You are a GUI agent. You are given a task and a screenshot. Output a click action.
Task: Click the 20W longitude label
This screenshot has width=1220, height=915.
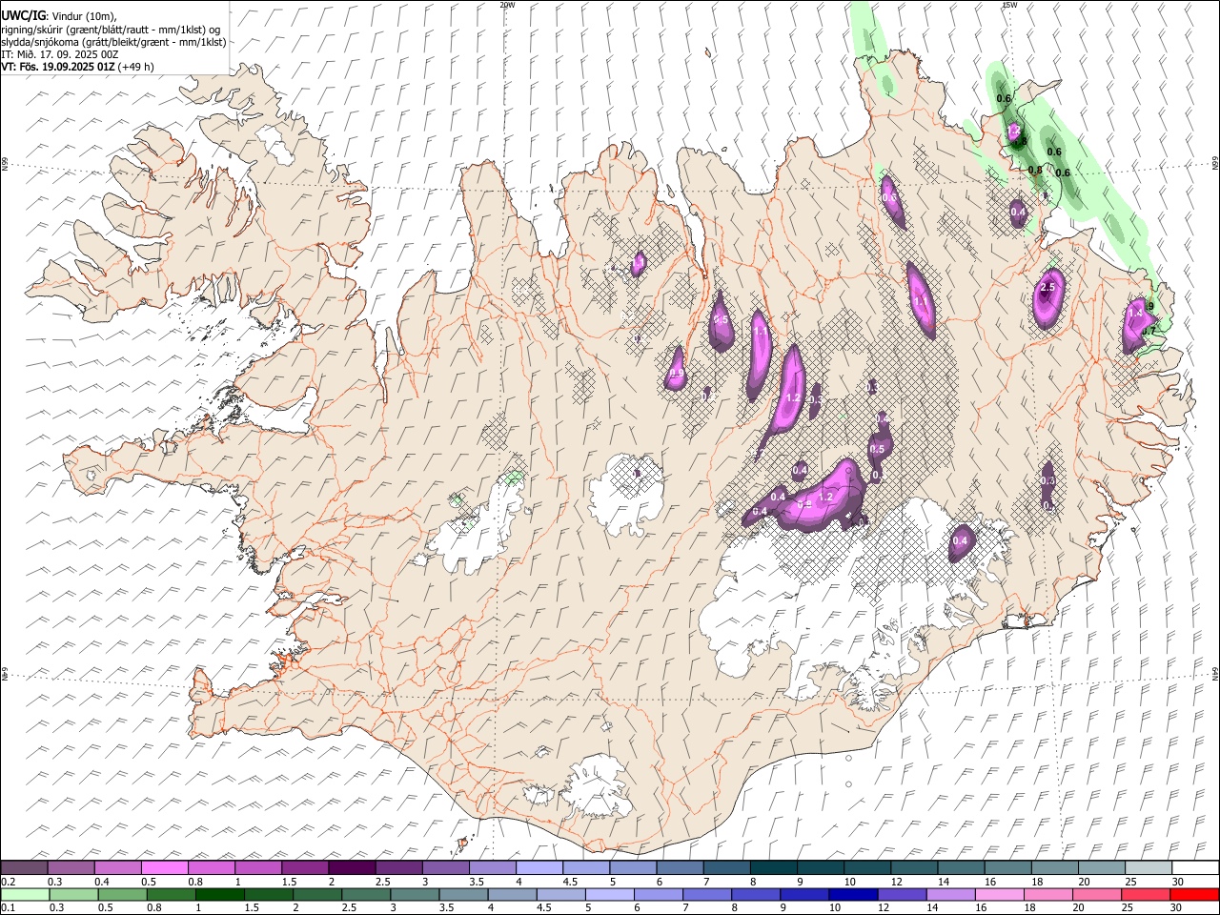click(507, 5)
